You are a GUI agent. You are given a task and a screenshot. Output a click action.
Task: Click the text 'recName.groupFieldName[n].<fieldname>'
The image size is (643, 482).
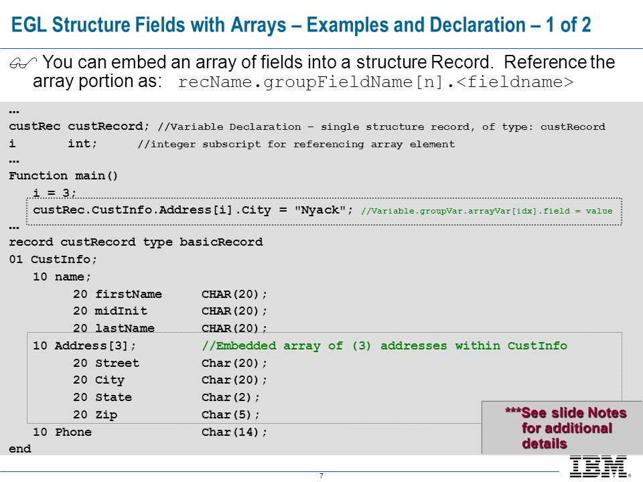click(x=376, y=82)
